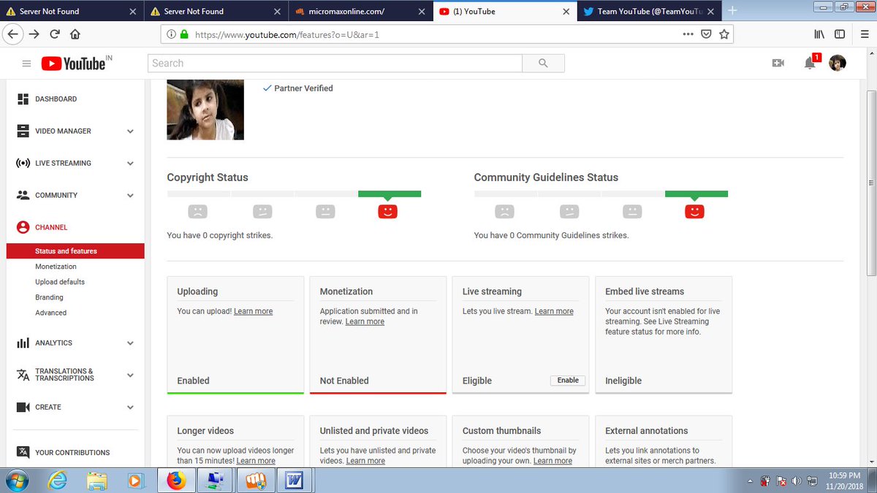Open the Dashboard page
This screenshot has height=493, width=877.
click(x=56, y=99)
